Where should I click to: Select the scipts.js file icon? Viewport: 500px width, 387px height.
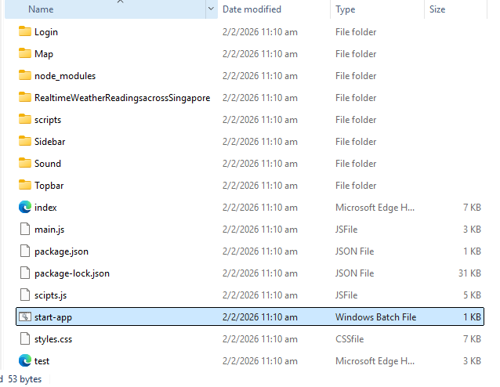[x=25, y=295]
